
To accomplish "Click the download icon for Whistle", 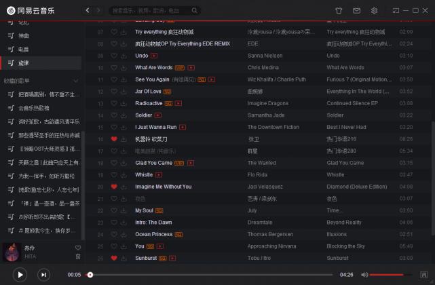I will pos(124,174).
